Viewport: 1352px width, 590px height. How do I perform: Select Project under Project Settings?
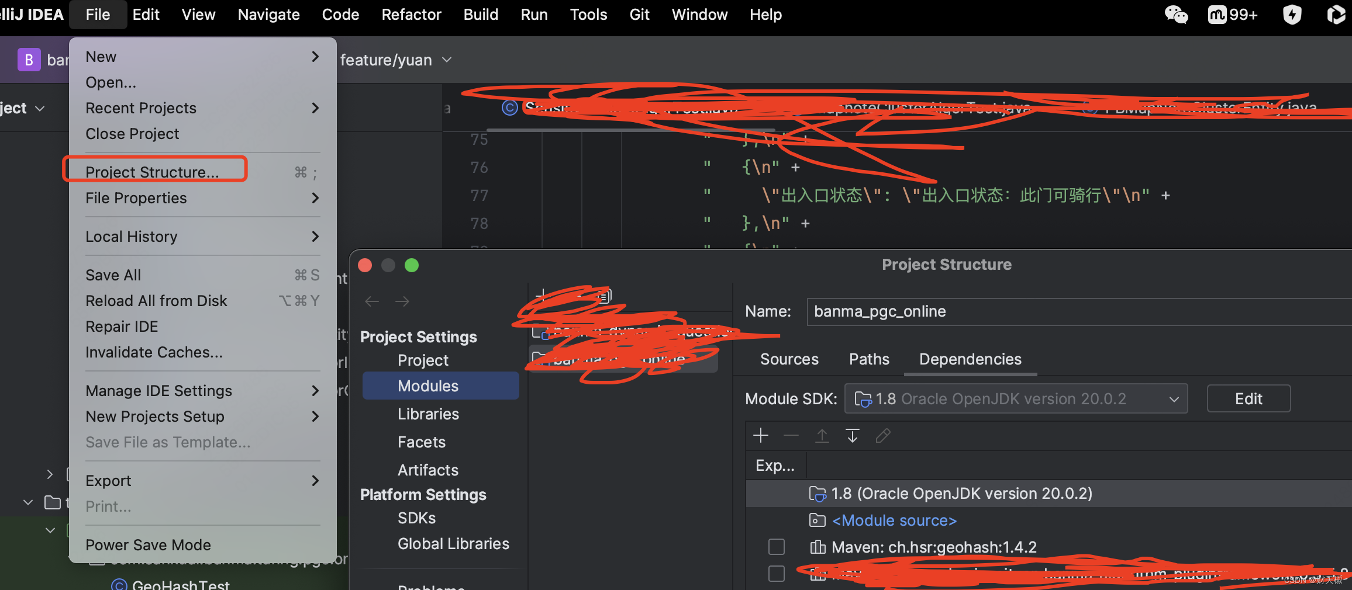point(423,360)
